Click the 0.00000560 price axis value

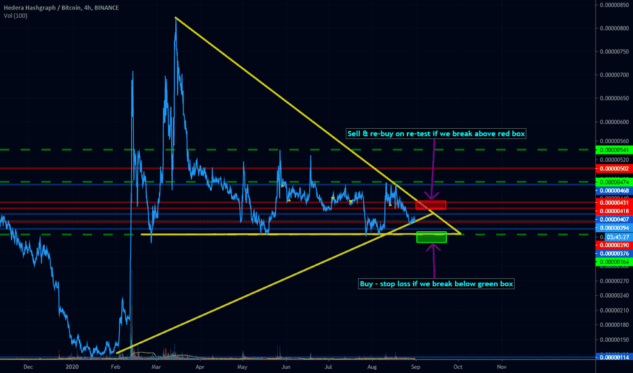point(614,141)
